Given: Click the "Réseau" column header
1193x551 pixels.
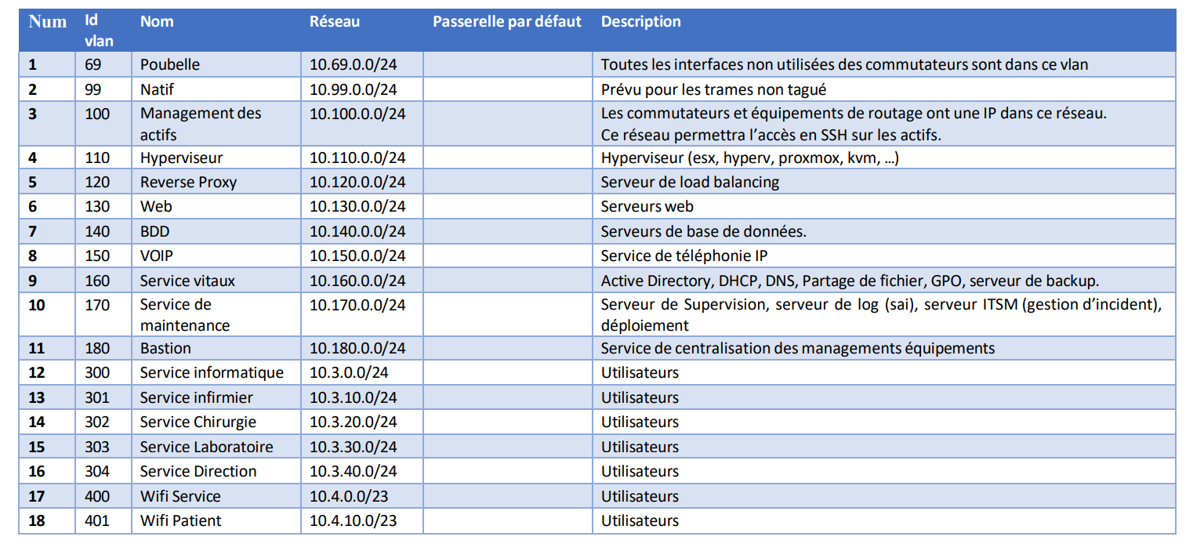Looking at the screenshot, I should pyautogui.click(x=335, y=22).
